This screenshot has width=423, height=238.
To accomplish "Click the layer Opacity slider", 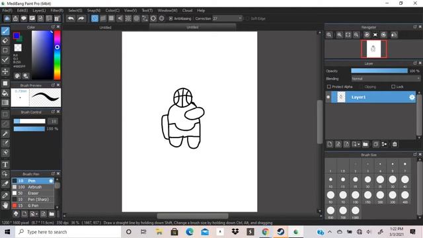I will click(379, 71).
